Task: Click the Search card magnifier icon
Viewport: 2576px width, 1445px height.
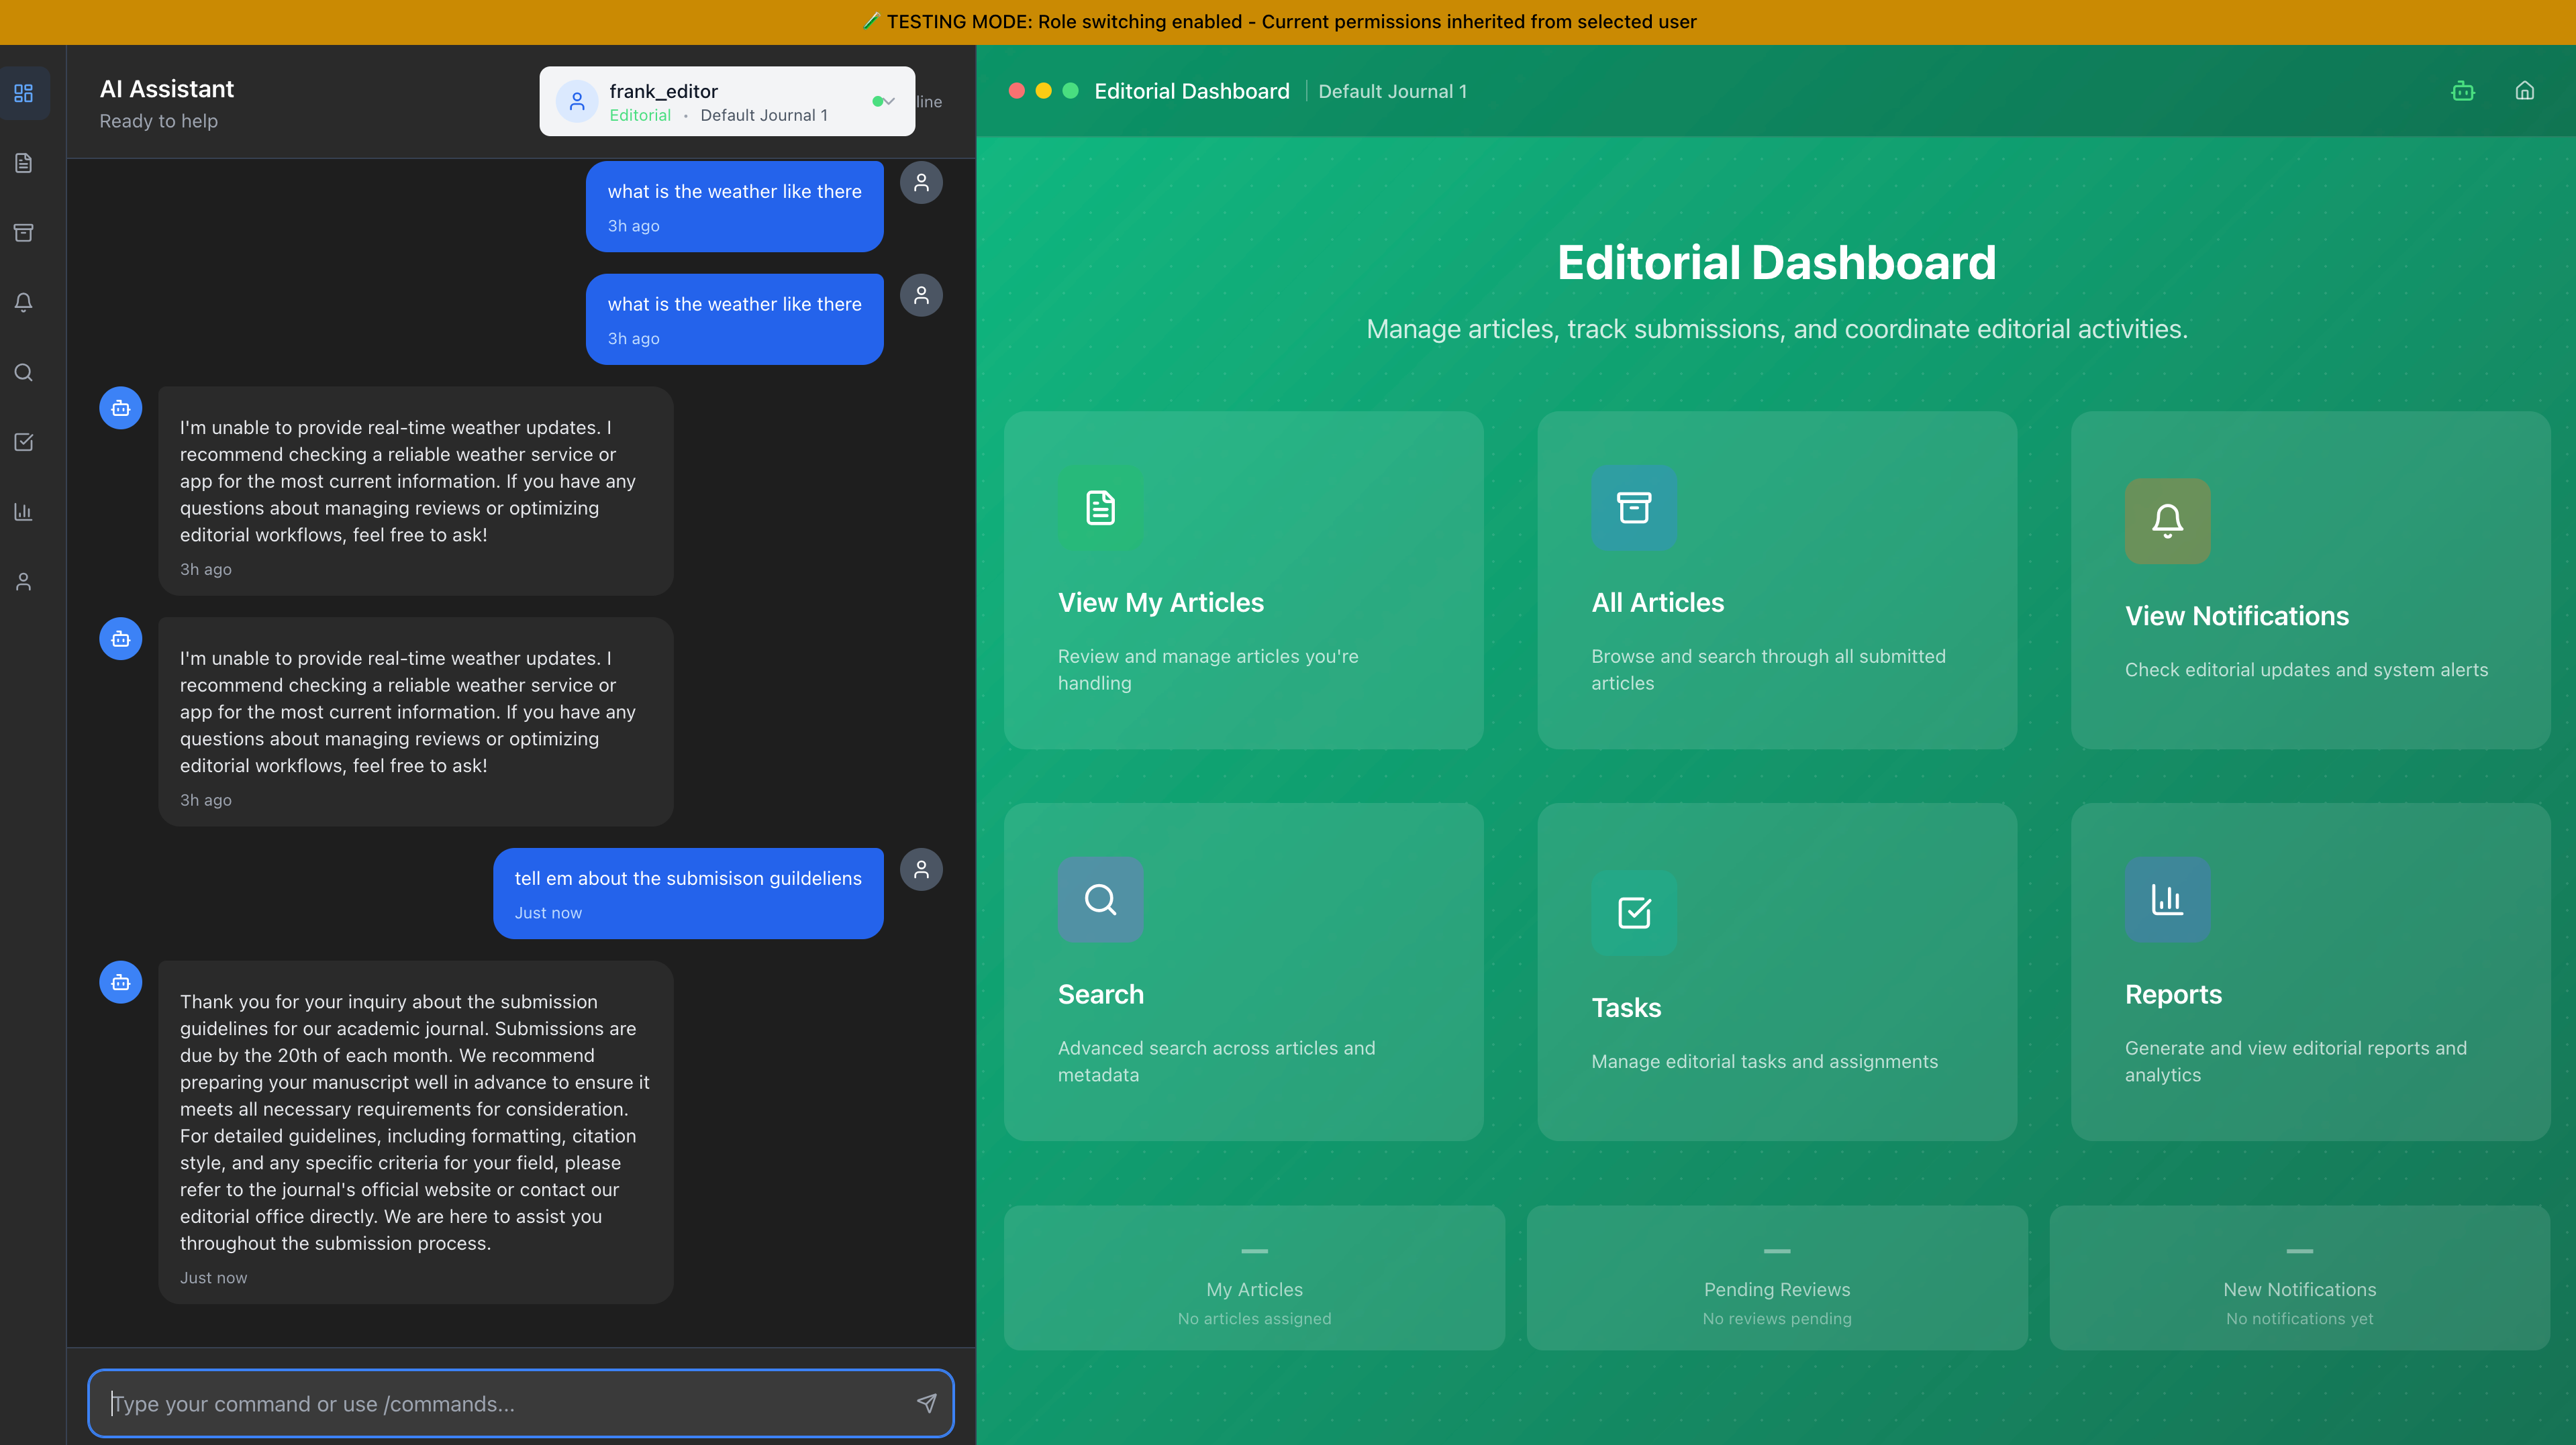Action: [1100, 900]
